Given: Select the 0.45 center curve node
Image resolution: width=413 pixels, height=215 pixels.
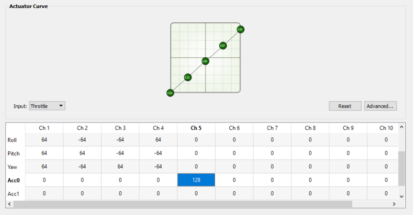Looking at the screenshot, I should [205, 61].
